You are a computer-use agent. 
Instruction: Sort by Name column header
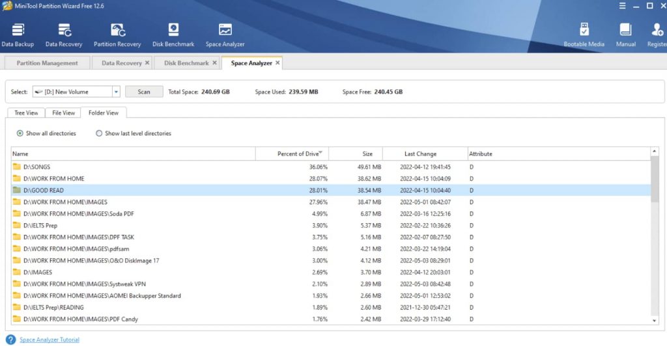tap(133, 153)
